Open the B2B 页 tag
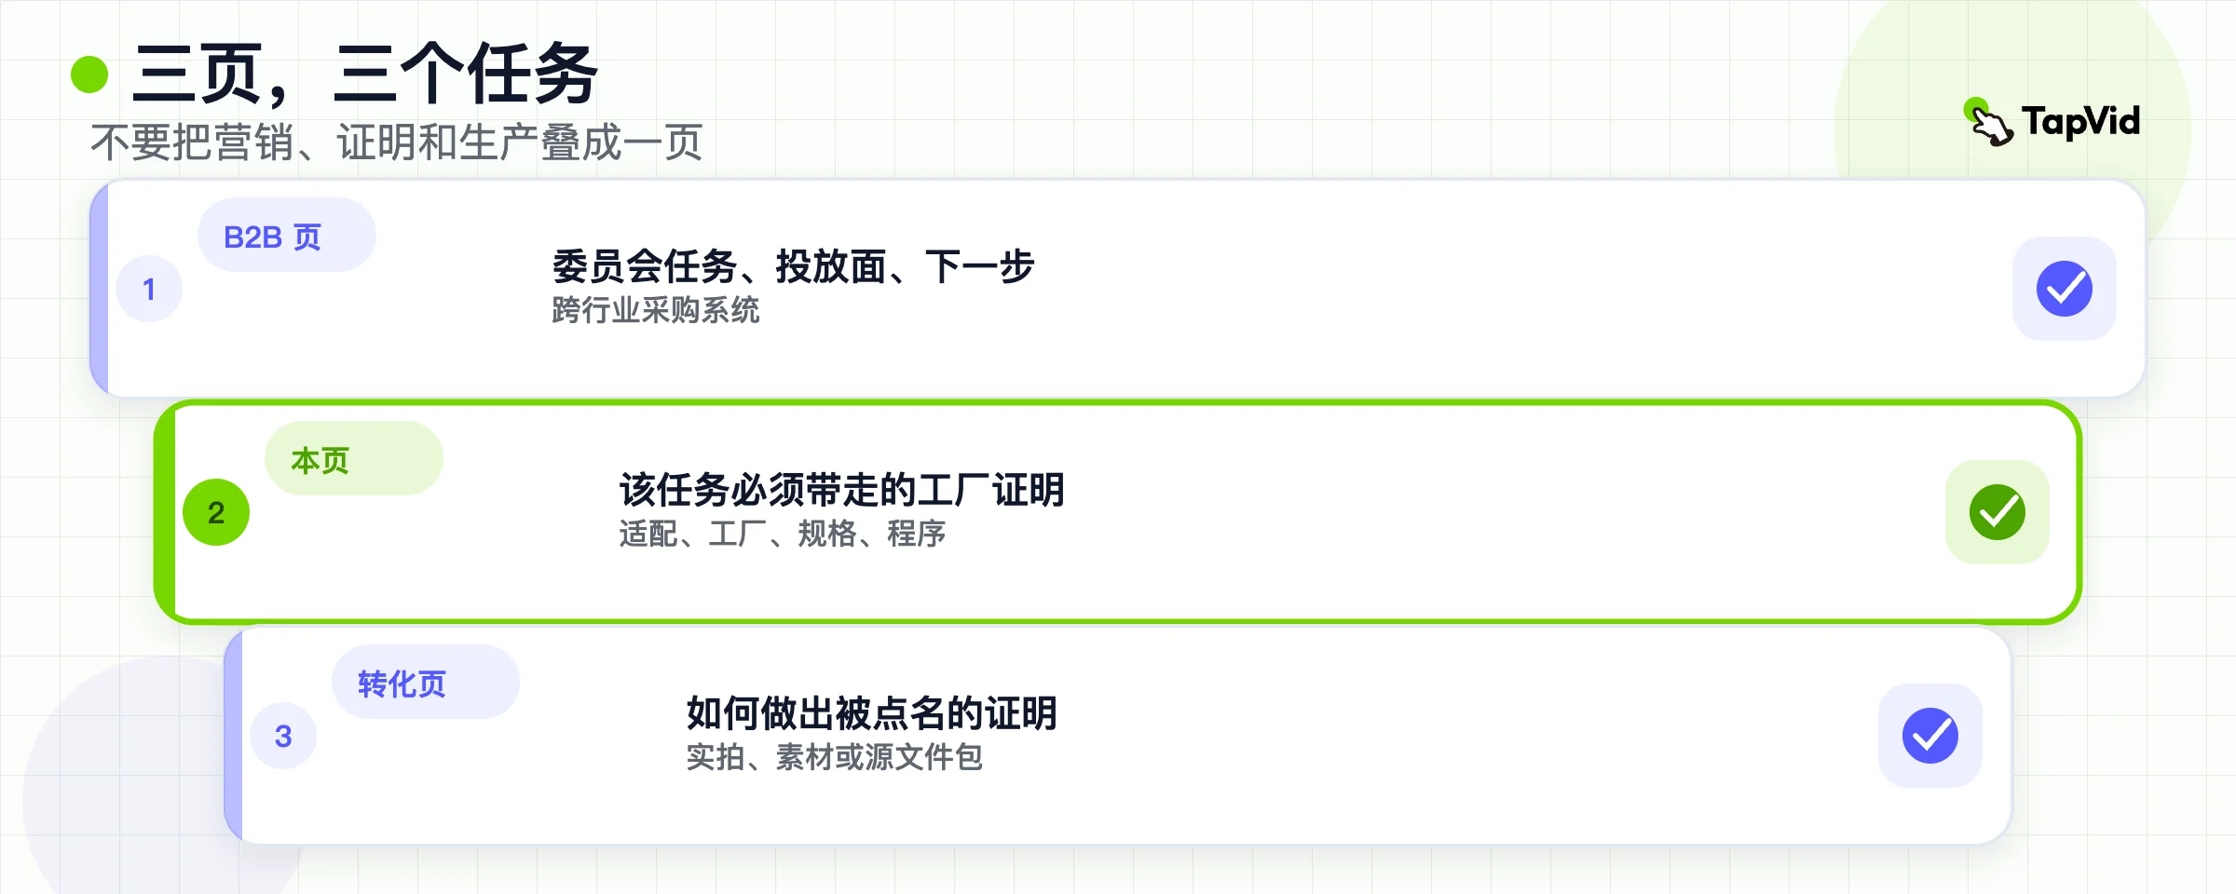Screen dimensions: 2236x894 [x=287, y=235]
